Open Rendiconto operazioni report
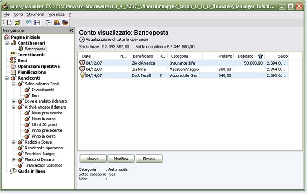 pos(44,148)
